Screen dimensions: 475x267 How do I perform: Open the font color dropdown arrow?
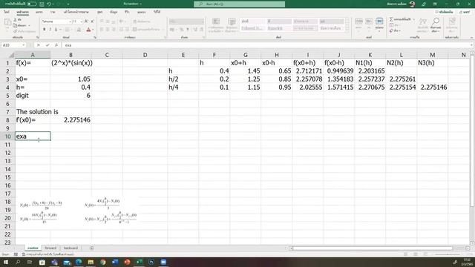(x=93, y=30)
